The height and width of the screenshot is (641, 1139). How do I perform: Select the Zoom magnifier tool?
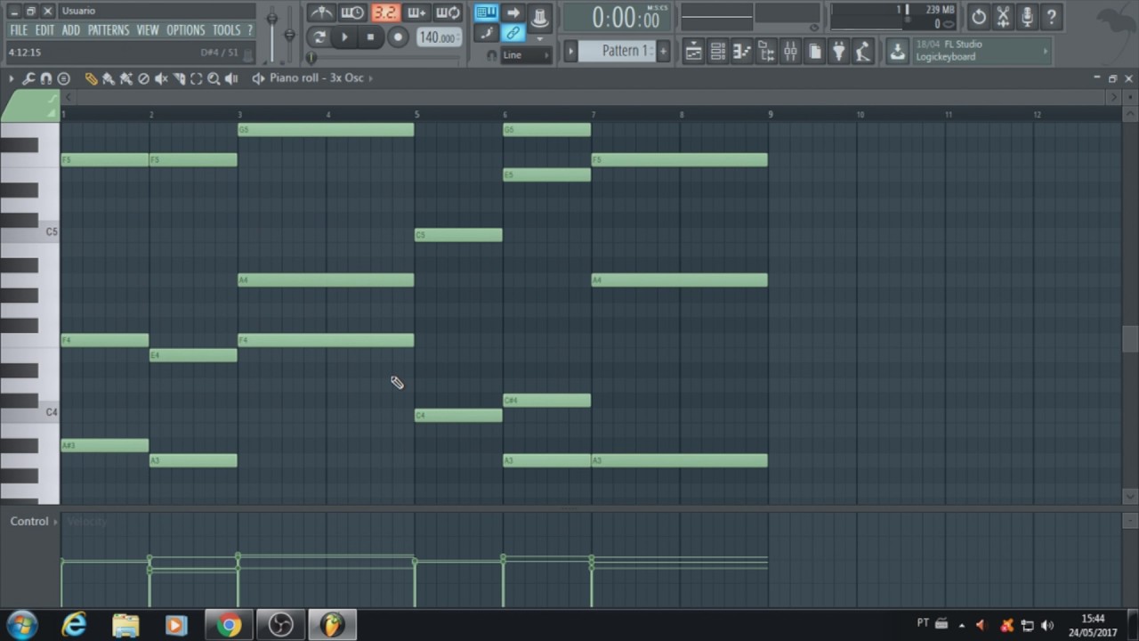point(214,78)
